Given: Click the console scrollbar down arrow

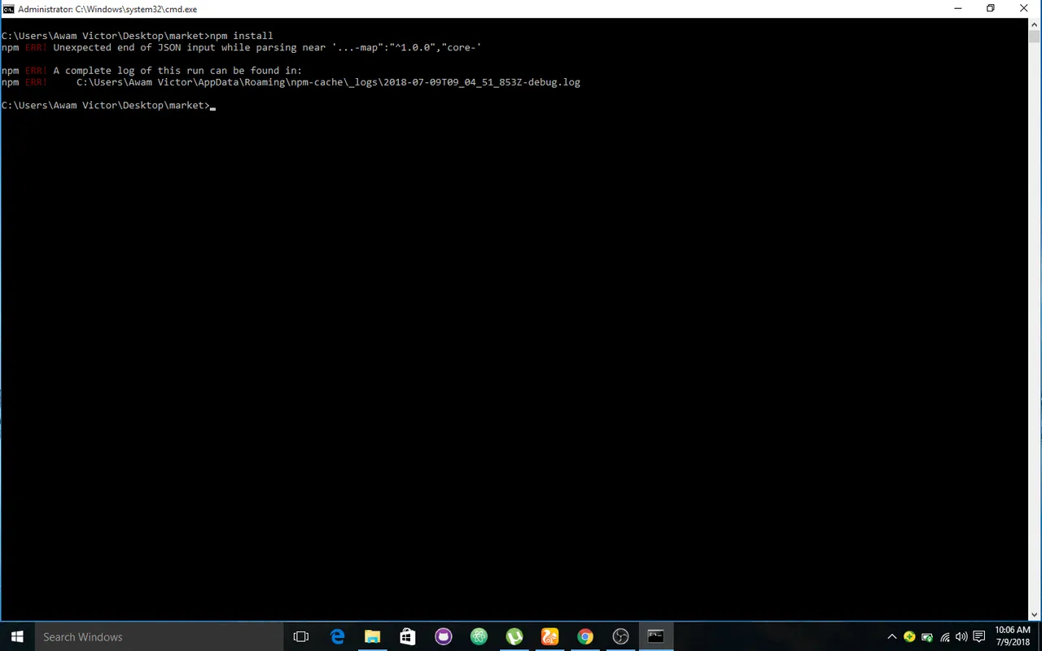Looking at the screenshot, I should (x=1035, y=615).
